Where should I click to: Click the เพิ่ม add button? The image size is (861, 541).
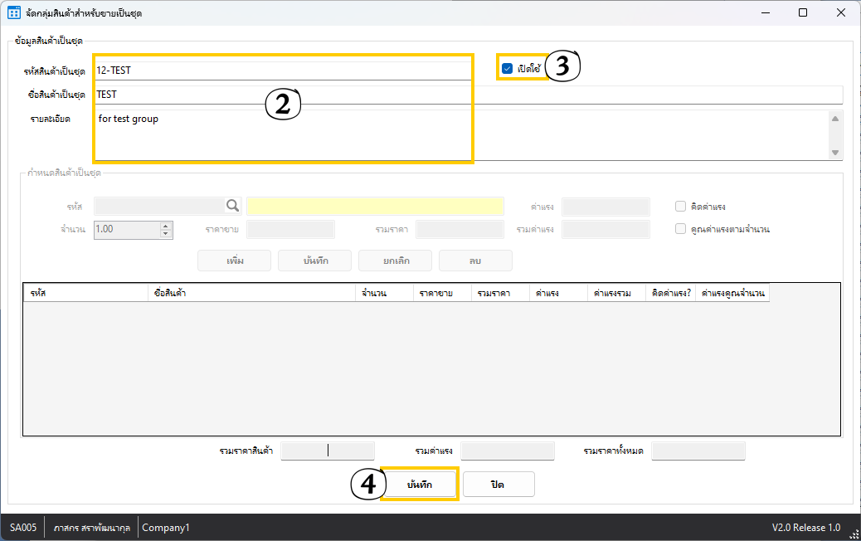click(235, 261)
